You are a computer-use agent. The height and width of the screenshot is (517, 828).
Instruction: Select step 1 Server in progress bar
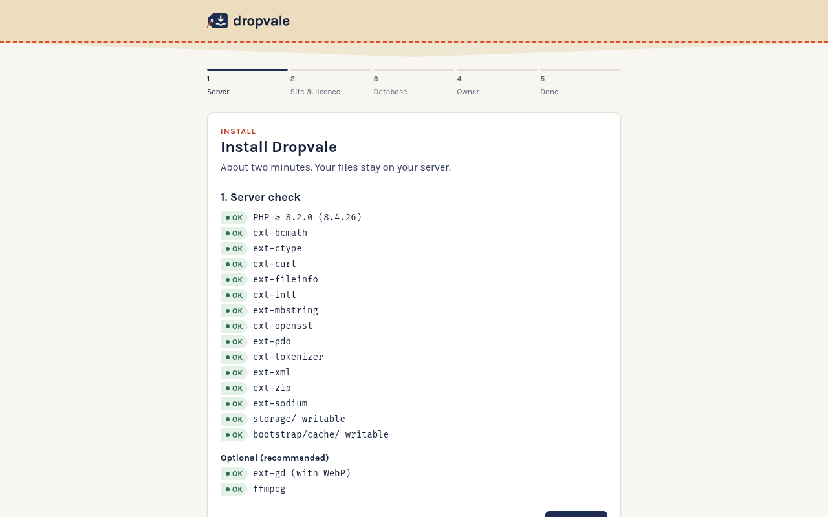click(x=247, y=83)
